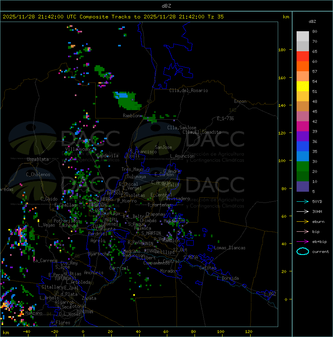
Task: Click the 'Potrerillos' place label
Action: click(x=67, y=221)
